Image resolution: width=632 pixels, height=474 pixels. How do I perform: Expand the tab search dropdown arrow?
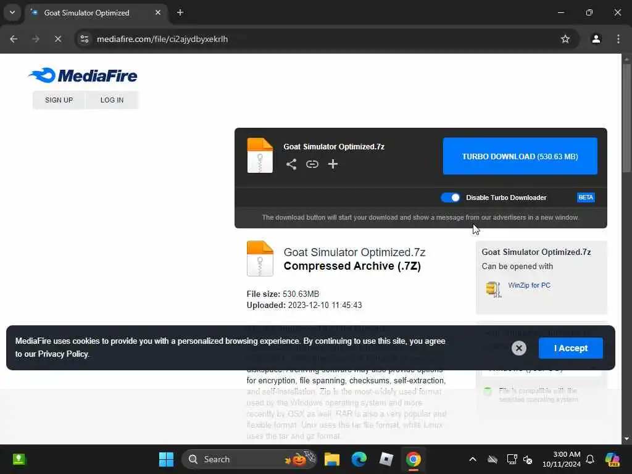(12, 12)
